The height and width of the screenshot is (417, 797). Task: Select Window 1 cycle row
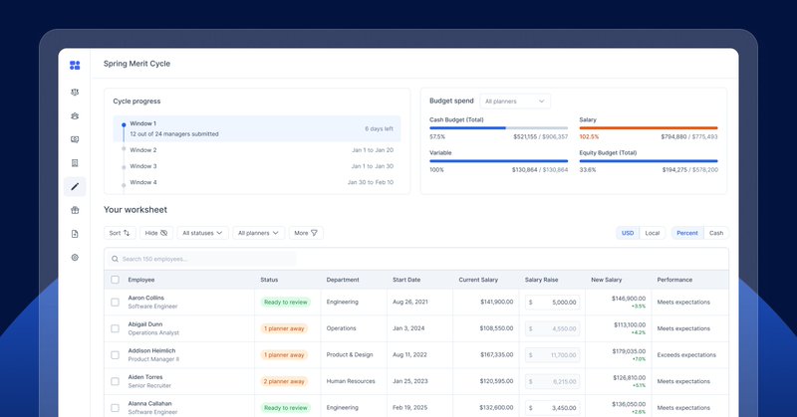tap(257, 128)
